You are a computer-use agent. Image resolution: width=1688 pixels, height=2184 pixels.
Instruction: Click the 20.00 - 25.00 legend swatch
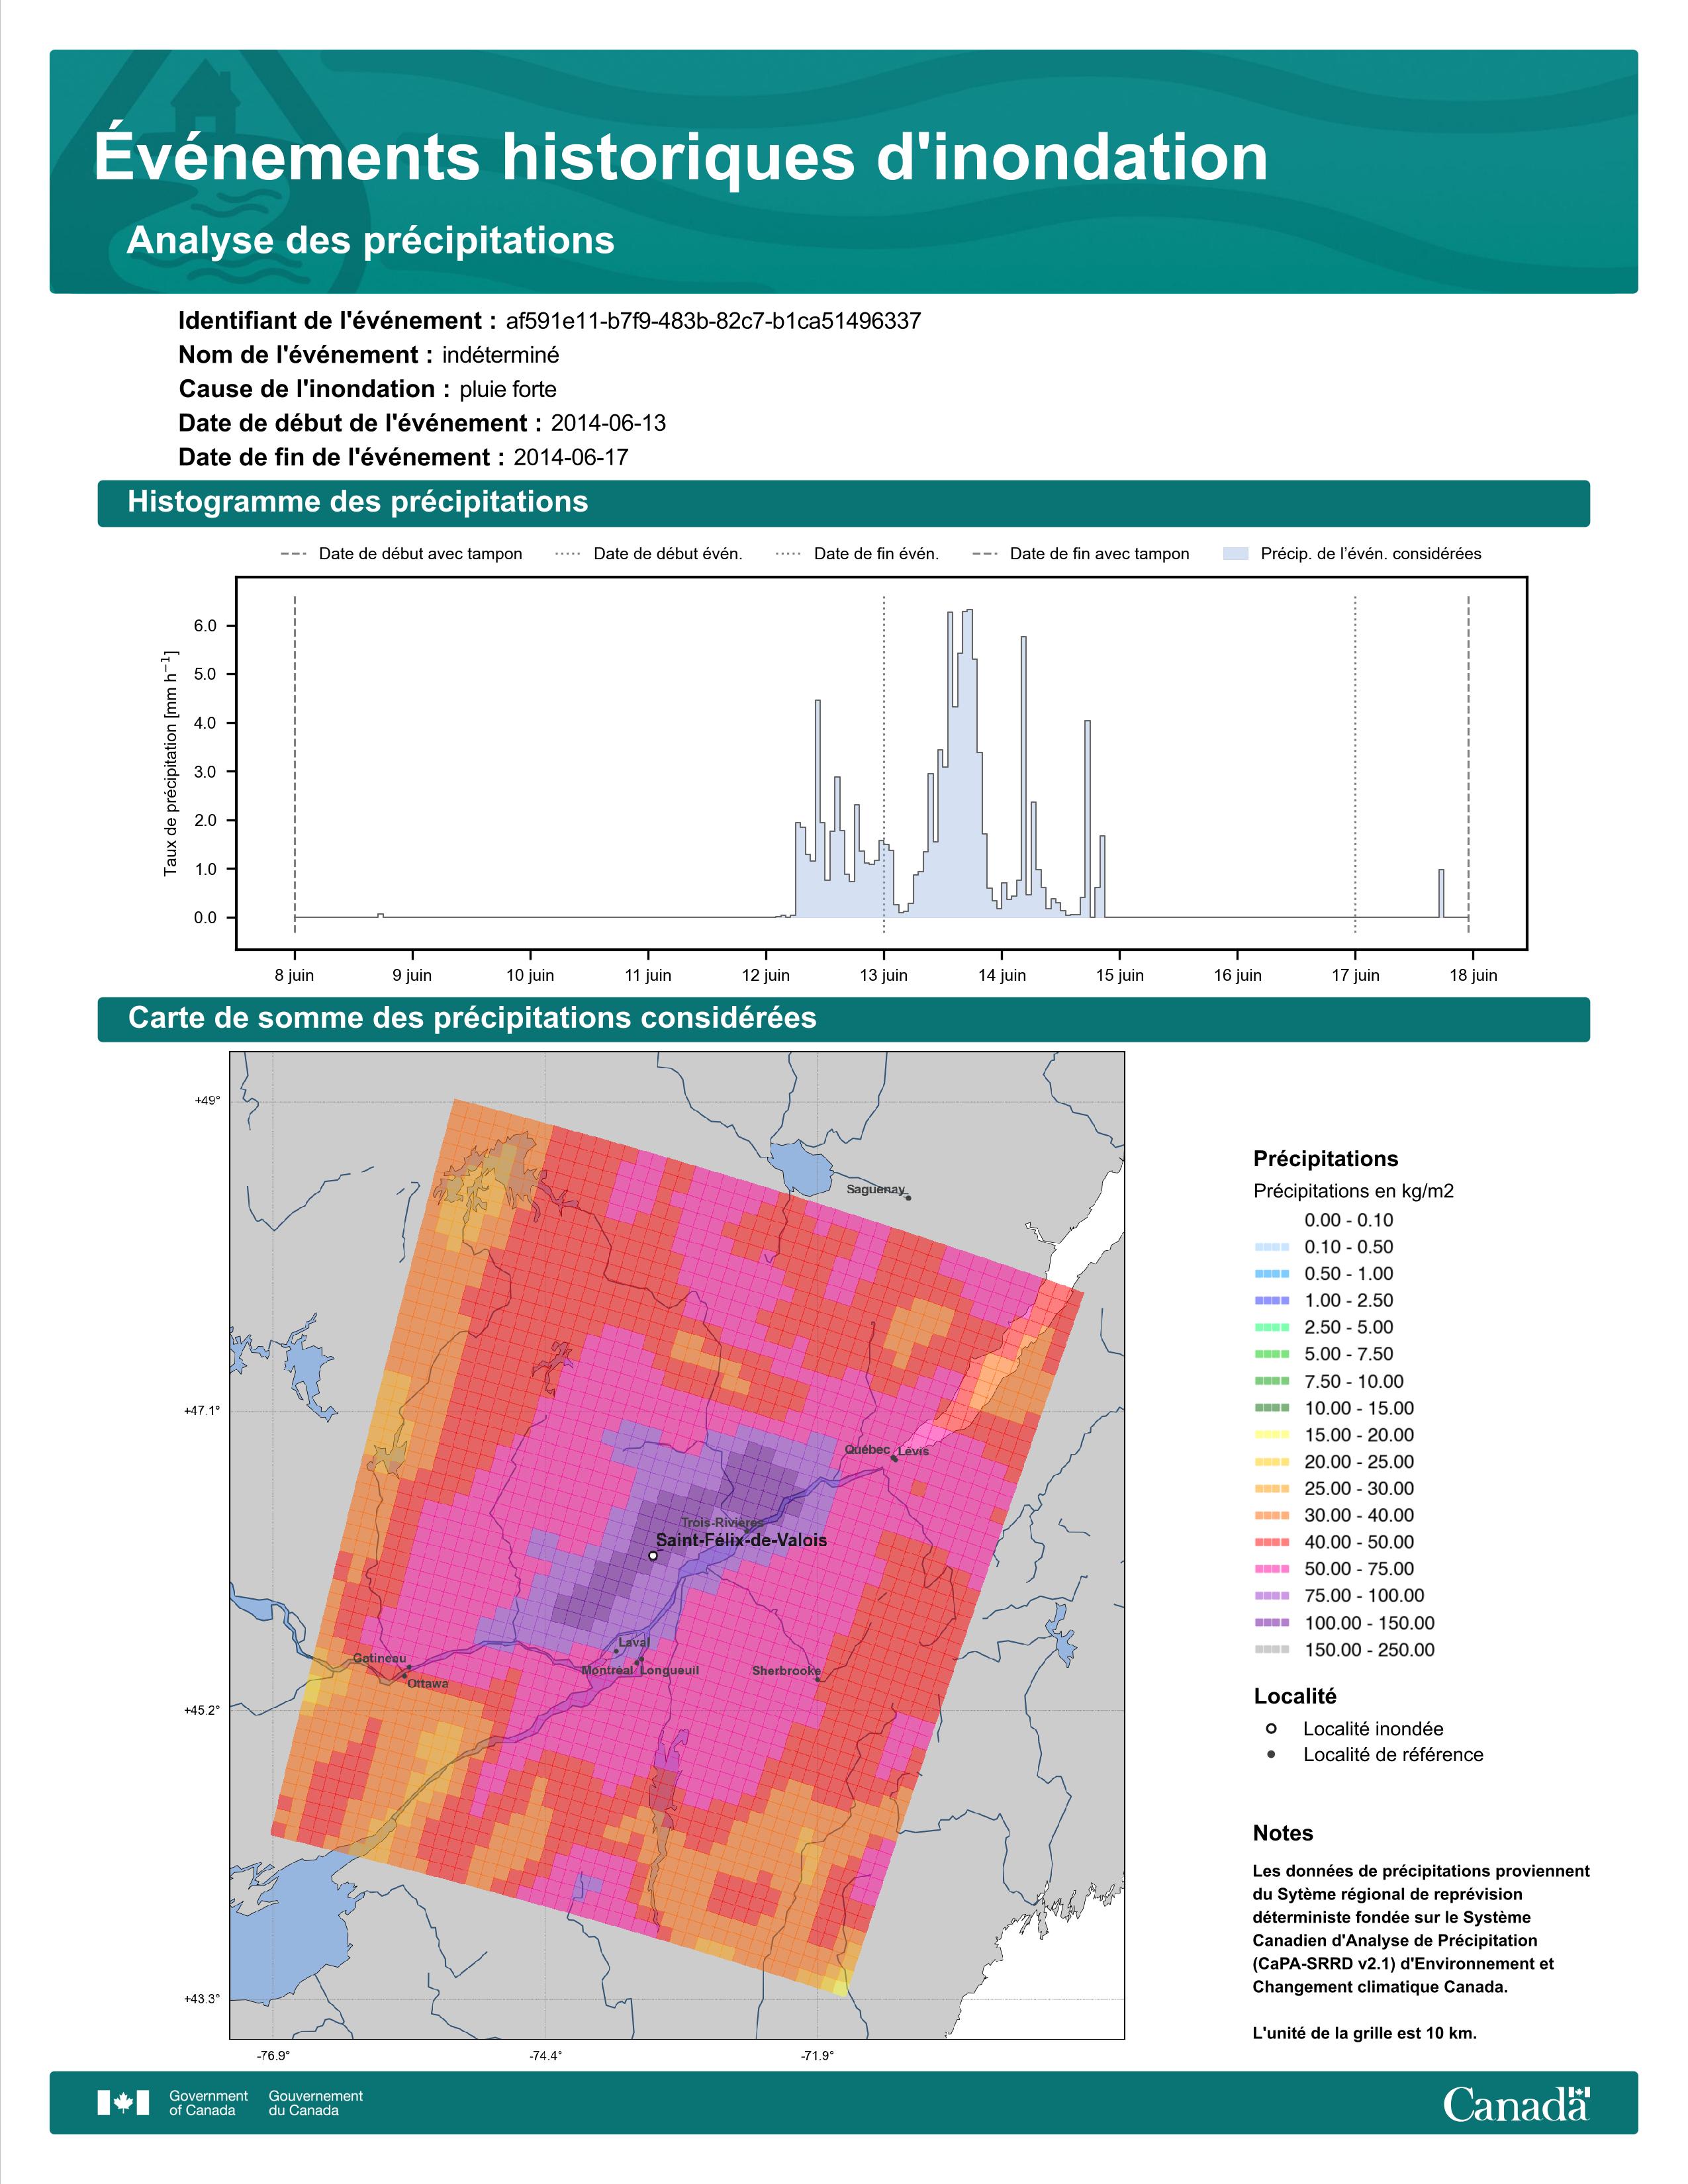(x=1272, y=1463)
